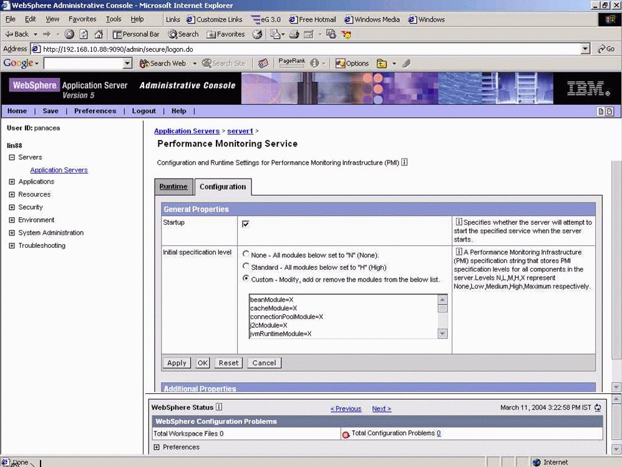
Task: Click the Edit page toolbar icon
Action: click(x=309, y=34)
